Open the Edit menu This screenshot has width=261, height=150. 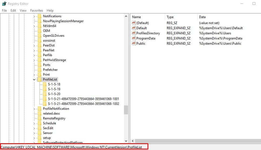(x=13, y=11)
